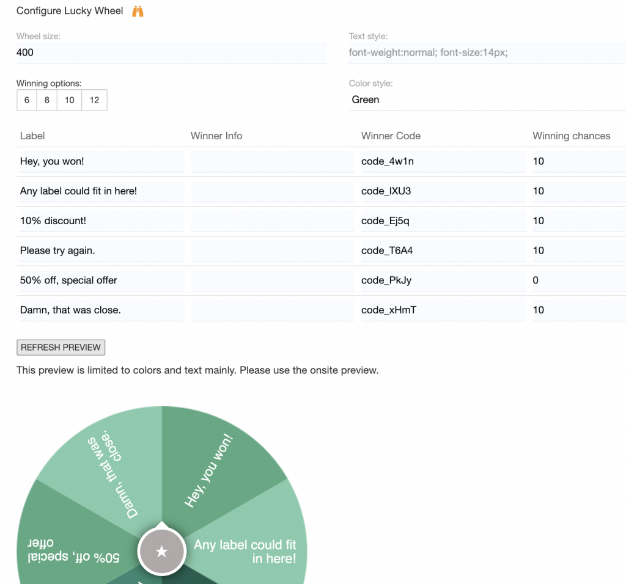Image resolution: width=626 pixels, height=584 pixels.
Task: Edit label field 'Damn, that was close.'
Action: pos(101,310)
